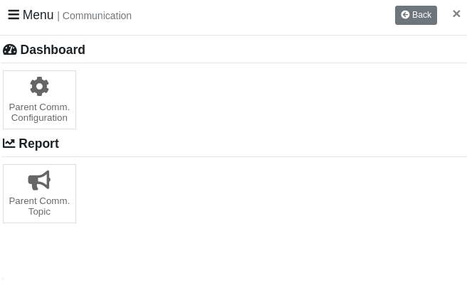The width and height of the screenshot is (467, 290).
Task: Click the left-arrow circle icon in Back
Action: point(405,15)
